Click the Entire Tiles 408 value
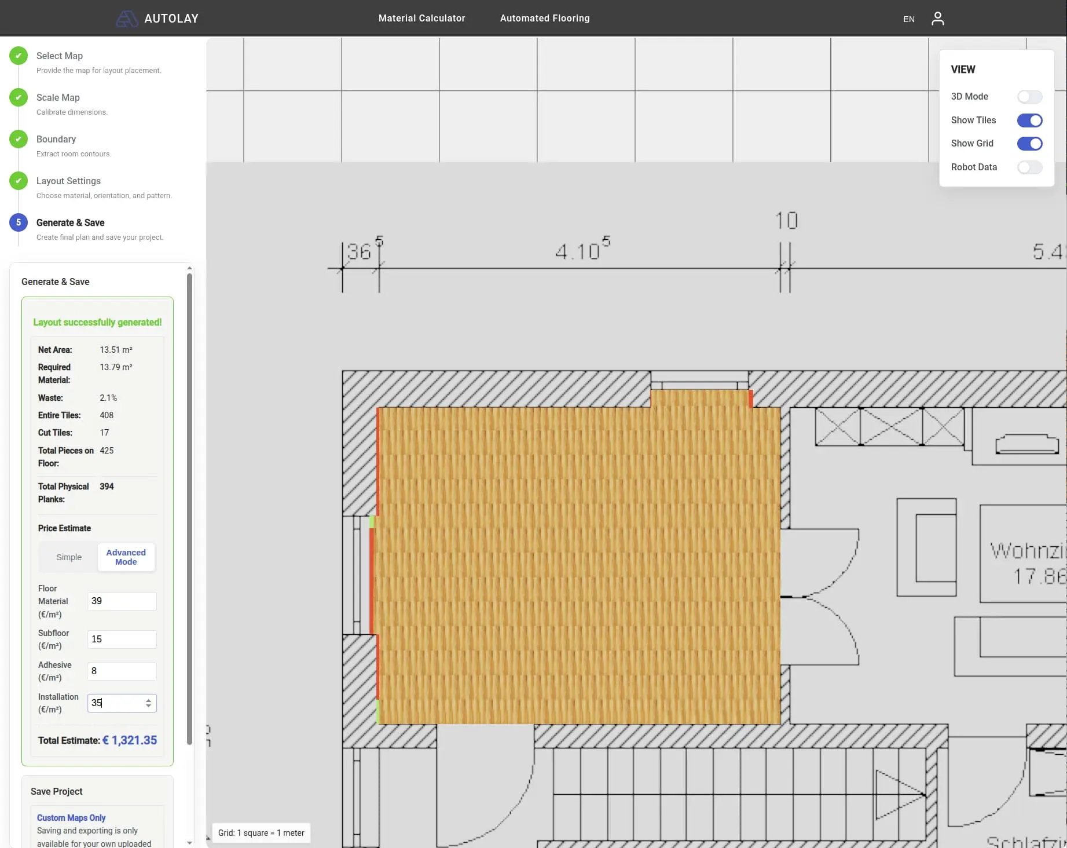 coord(107,415)
